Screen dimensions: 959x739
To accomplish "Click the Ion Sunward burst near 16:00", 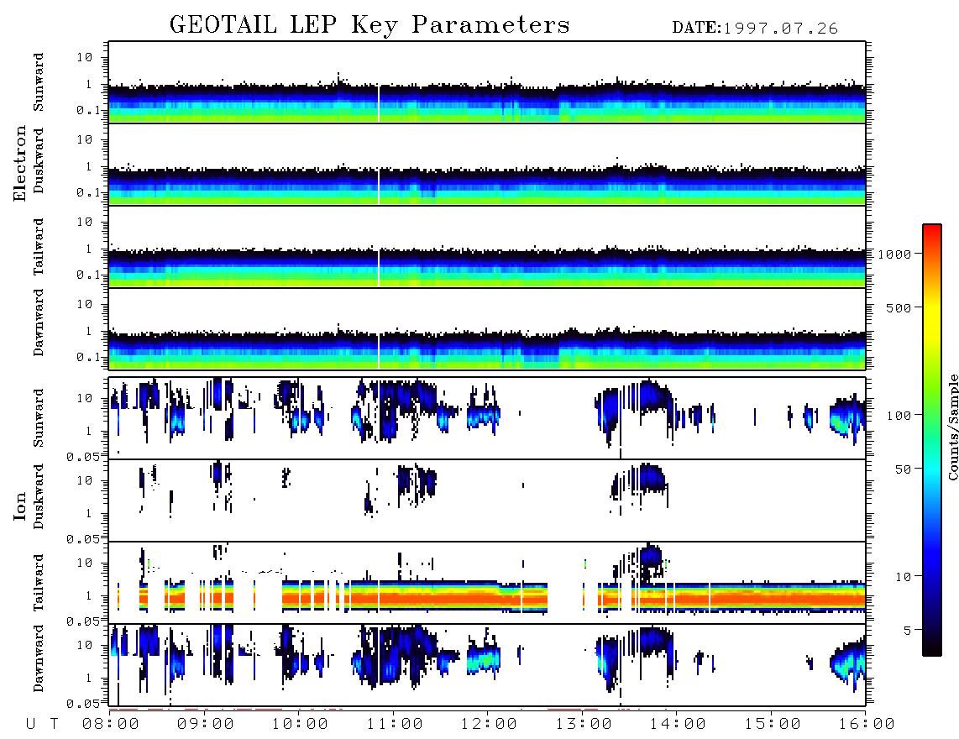I will [849, 417].
